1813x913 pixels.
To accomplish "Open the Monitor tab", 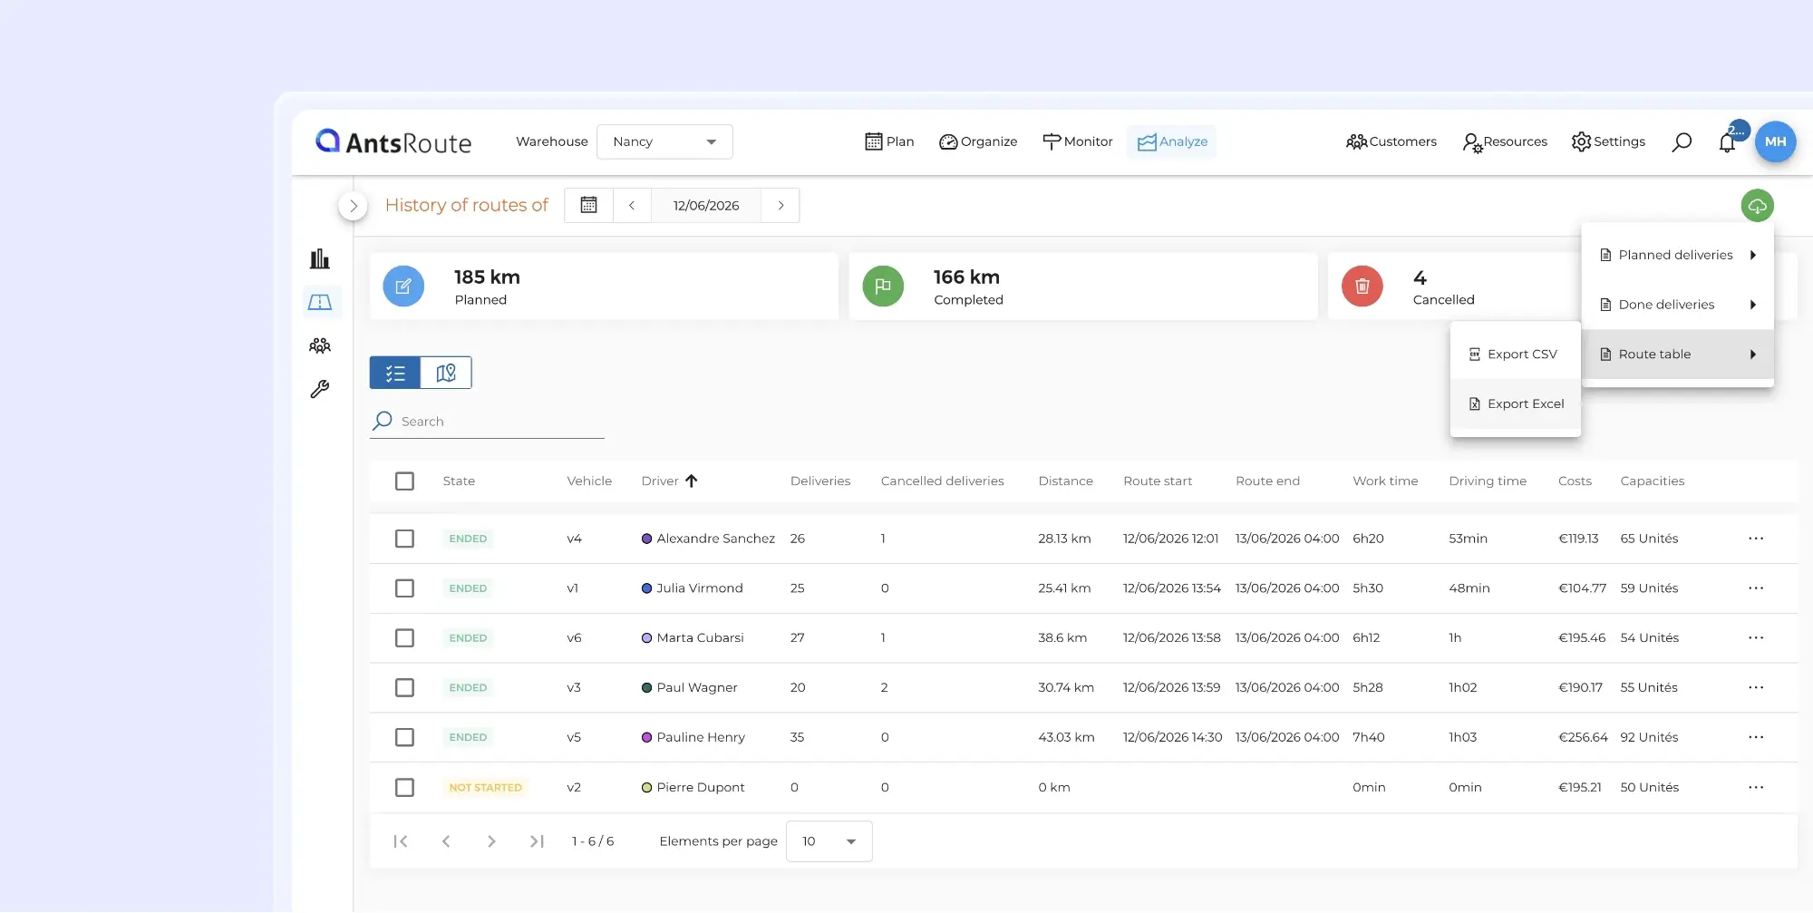I will tap(1077, 141).
